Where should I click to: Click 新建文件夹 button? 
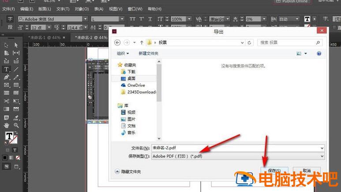pos(149,53)
